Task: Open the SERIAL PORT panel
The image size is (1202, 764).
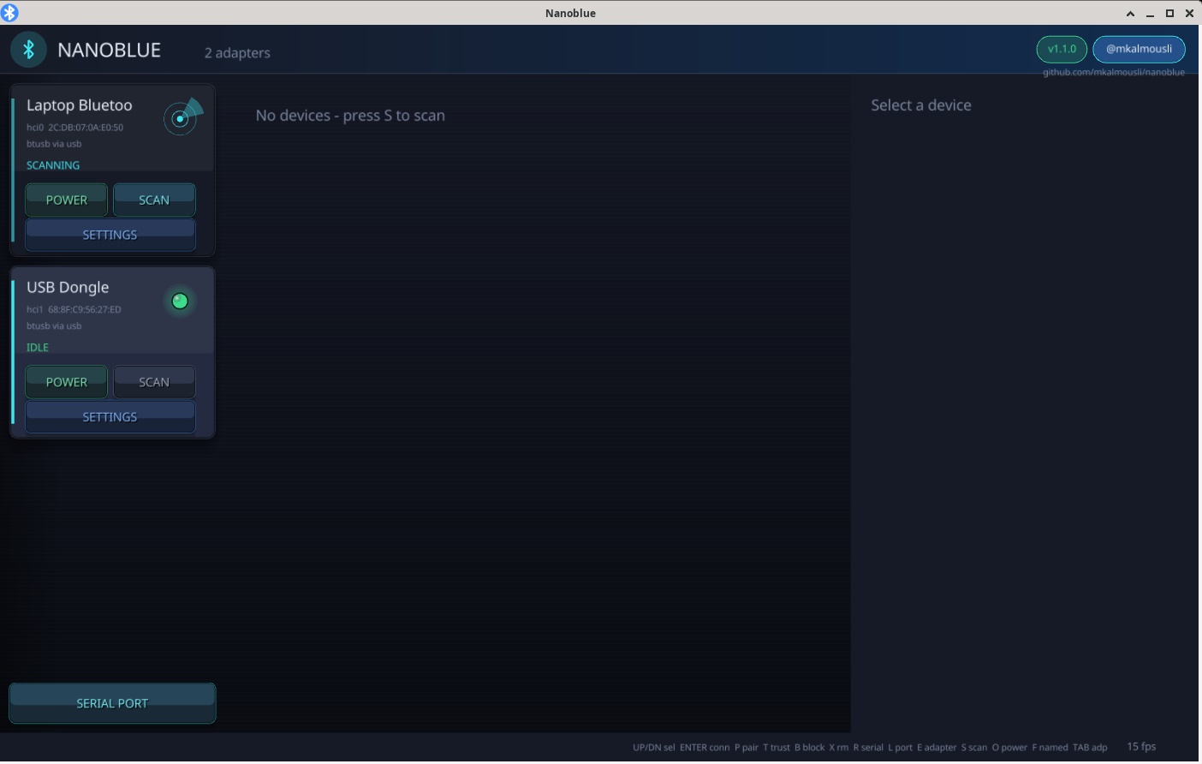Action: coord(112,703)
